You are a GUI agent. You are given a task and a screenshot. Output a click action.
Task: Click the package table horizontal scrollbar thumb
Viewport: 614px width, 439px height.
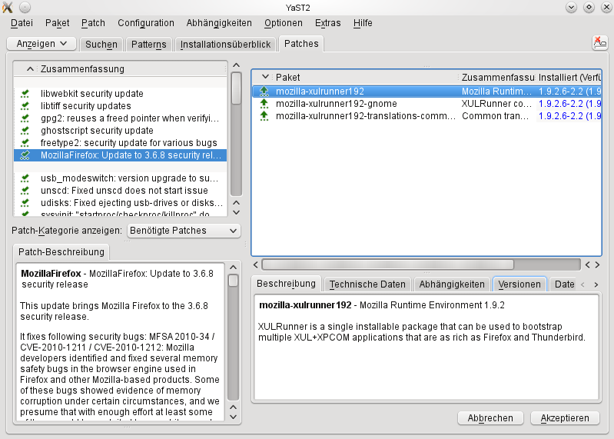[387, 264]
